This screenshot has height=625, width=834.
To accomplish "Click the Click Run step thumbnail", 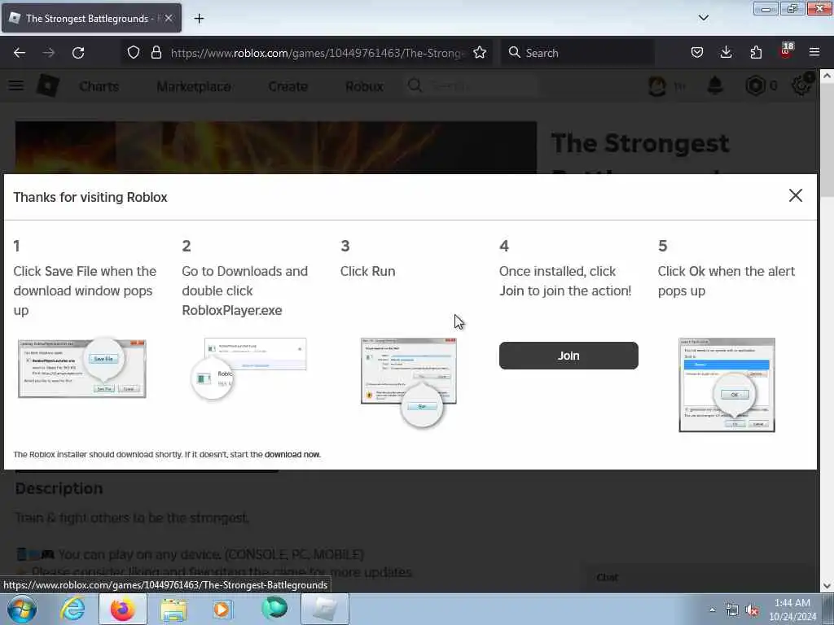I will pos(409,382).
